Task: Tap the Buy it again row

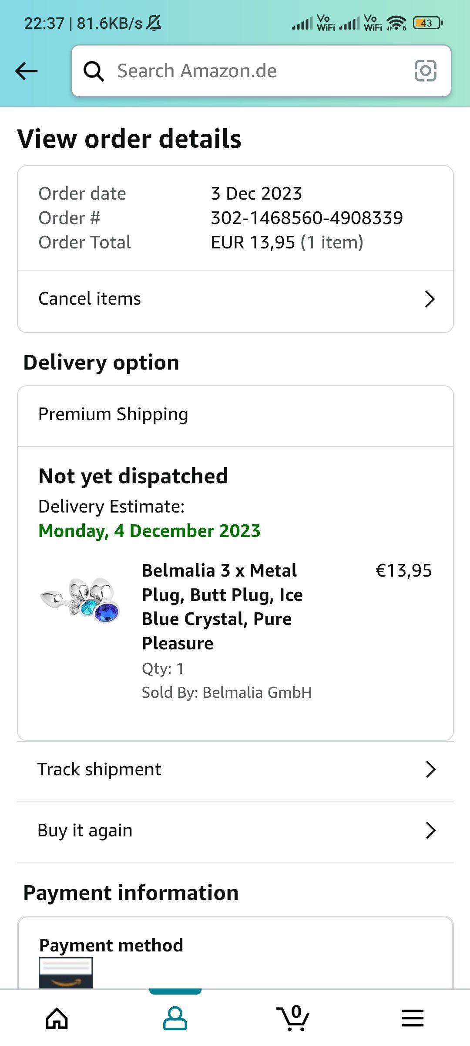Action: (85, 831)
